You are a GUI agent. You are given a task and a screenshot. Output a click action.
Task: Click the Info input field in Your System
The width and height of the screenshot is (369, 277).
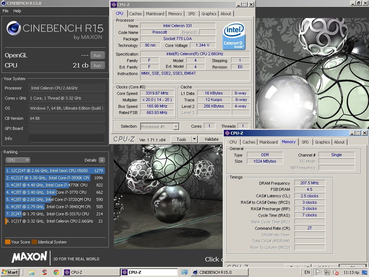pyautogui.click(x=67, y=138)
